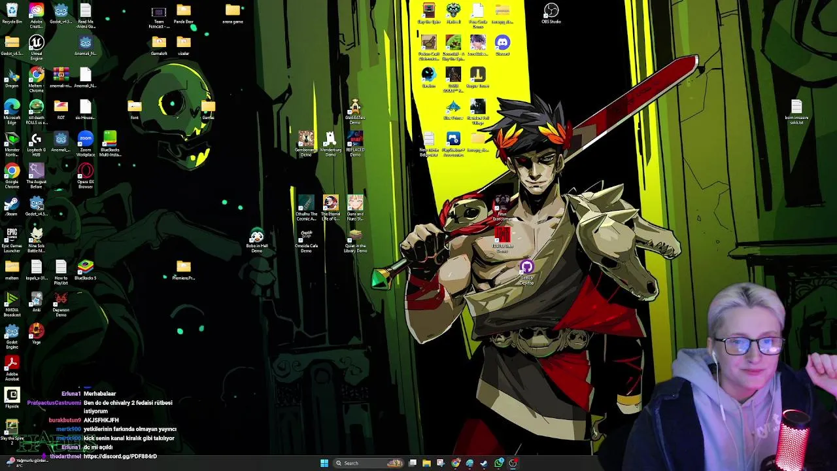The image size is (837, 471).
Task: Click Erluna1's "Merhabalaar" chat message
Action: 99,394
